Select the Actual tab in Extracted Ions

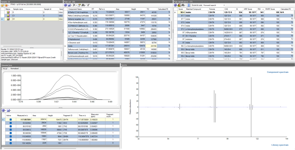5,68
